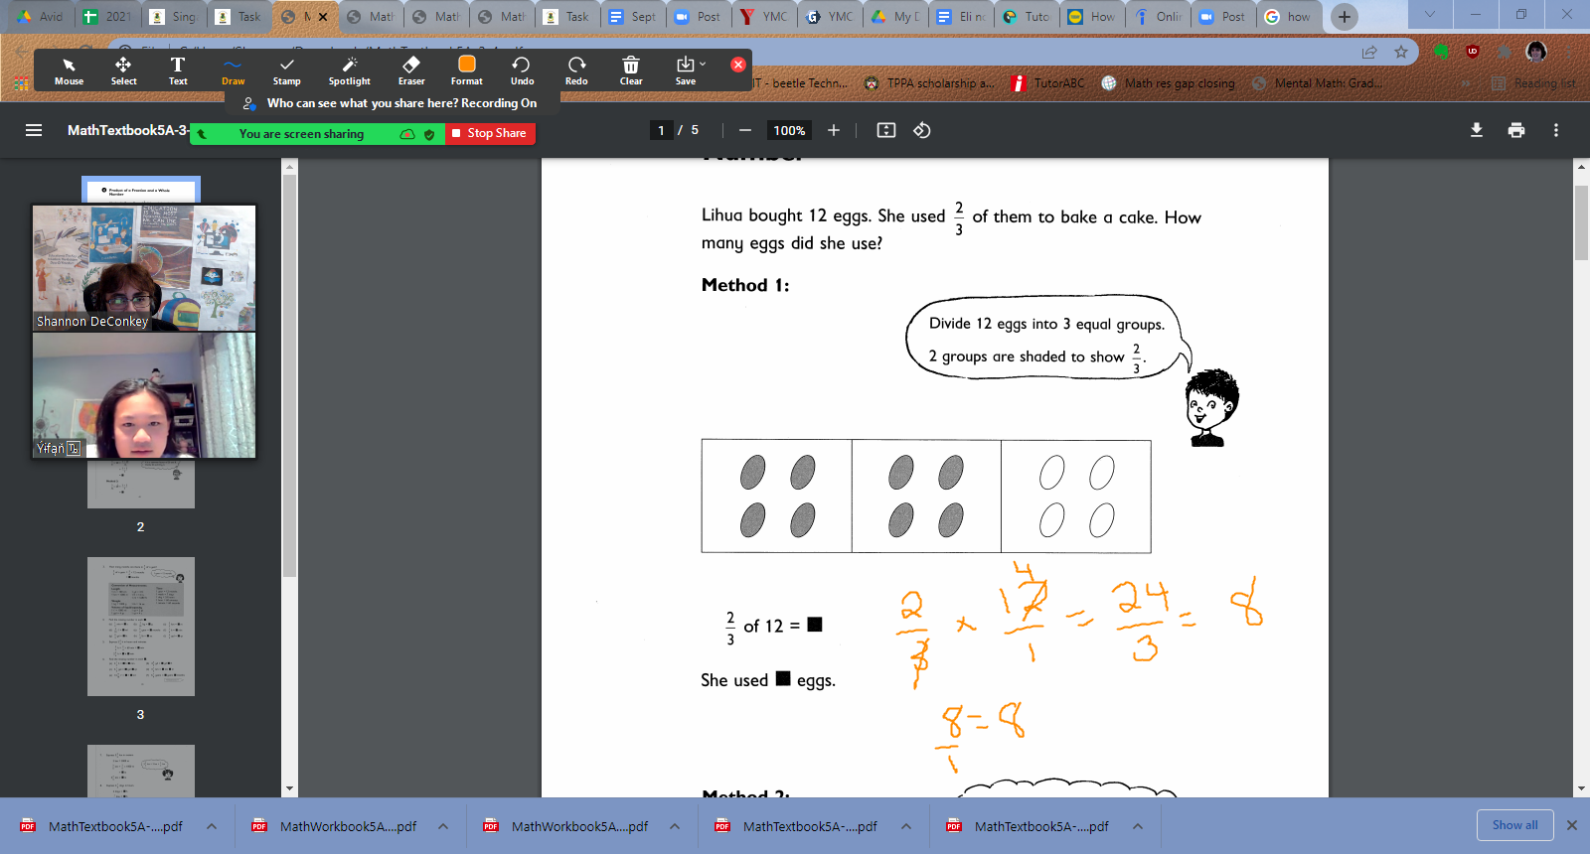
Task: Choose the Select annotation tool
Action: click(x=123, y=71)
